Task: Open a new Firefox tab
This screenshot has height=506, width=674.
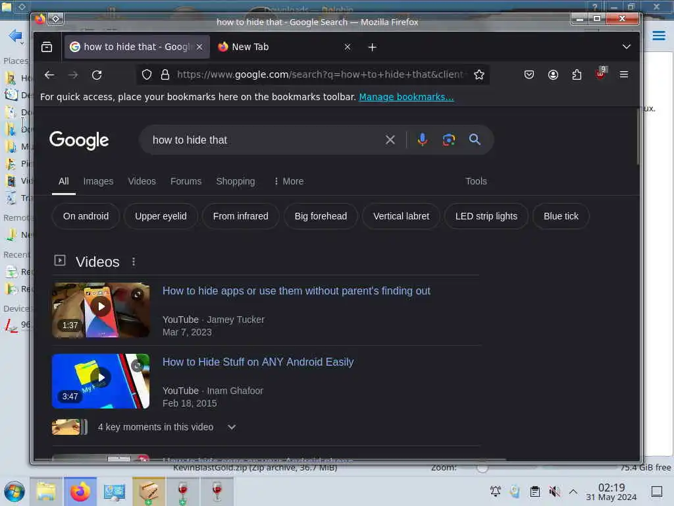Action: pos(373,47)
